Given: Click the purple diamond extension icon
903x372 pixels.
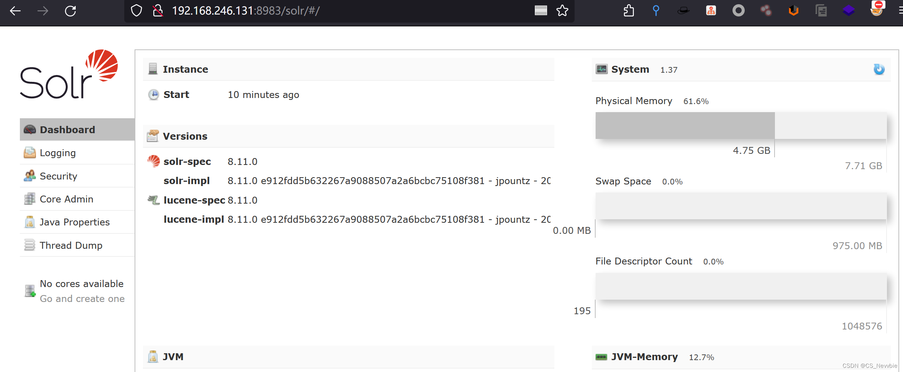Looking at the screenshot, I should click(x=849, y=11).
